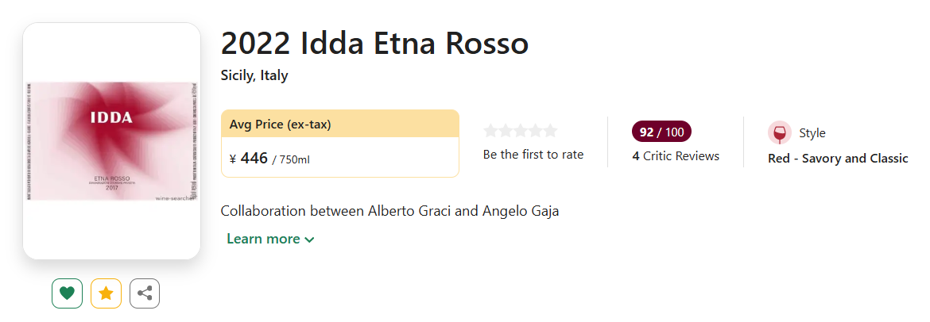930x322 pixels.
Task: Click the green heart favorite icon
Action: [x=67, y=293]
